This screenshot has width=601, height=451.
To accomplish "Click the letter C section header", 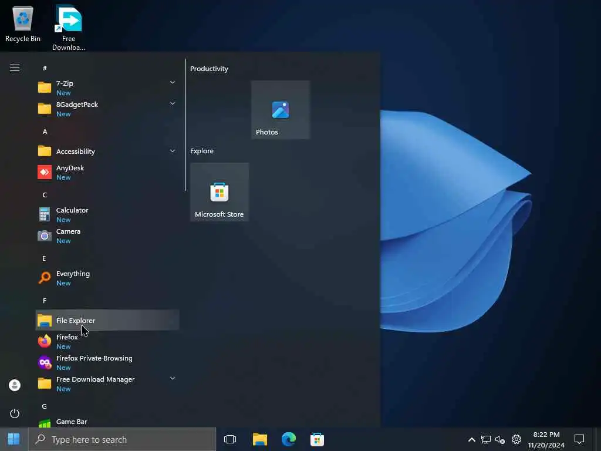I will point(45,195).
